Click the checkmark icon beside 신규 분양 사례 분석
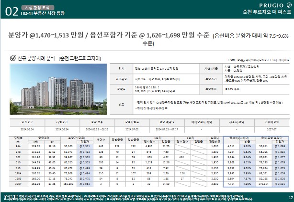This screenshot has width=294, height=202. pyautogui.click(x=13, y=58)
